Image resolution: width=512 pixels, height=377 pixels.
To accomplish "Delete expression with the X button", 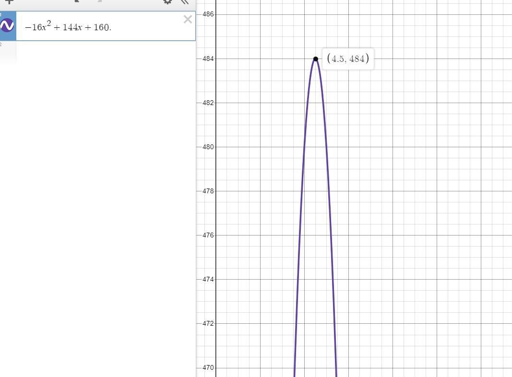I will tap(188, 19).
